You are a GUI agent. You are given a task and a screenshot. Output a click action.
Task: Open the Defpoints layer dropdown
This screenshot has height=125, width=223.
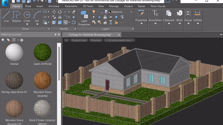pos(131,12)
